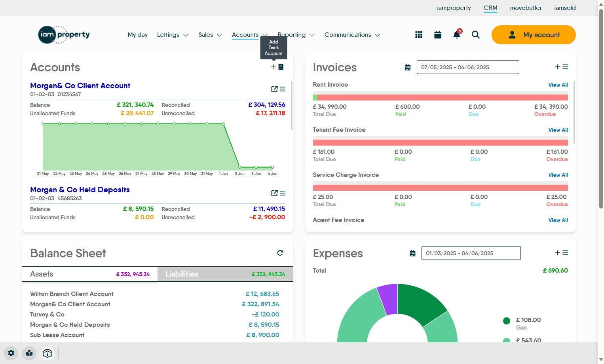Expand the Communications dropdown
The image size is (604, 364).
coord(352,35)
